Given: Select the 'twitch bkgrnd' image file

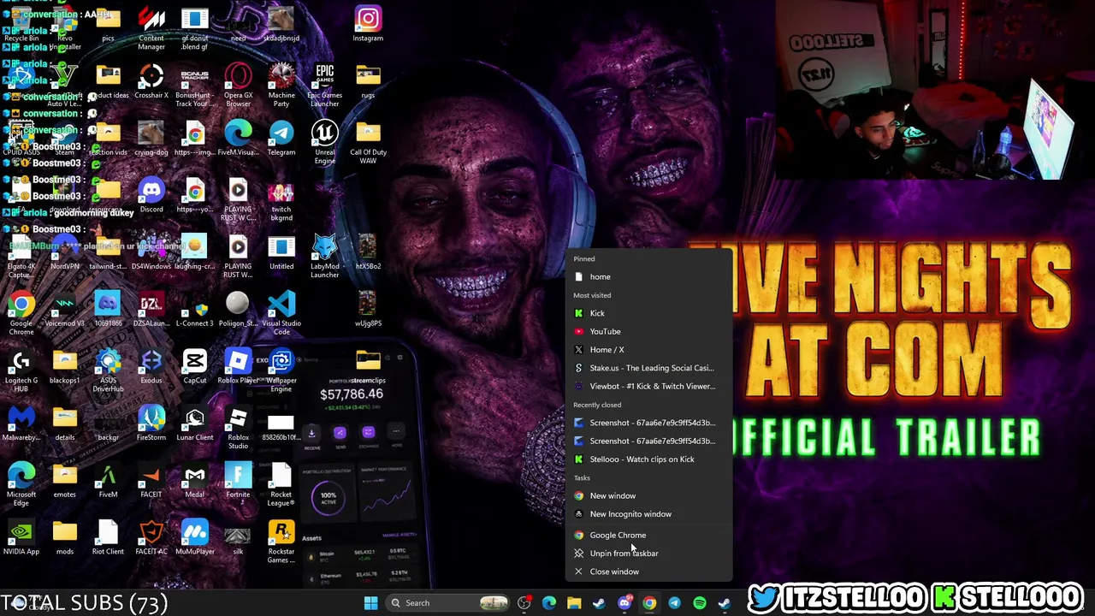Looking at the screenshot, I should tap(281, 200).
